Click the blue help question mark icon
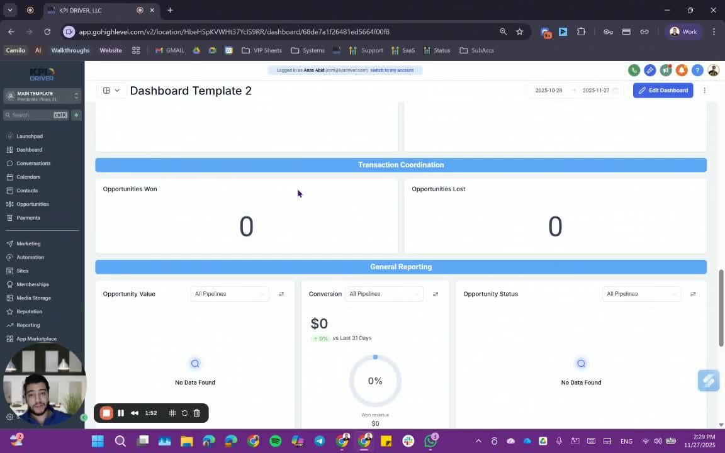Viewport: 725px width, 453px height. point(697,70)
